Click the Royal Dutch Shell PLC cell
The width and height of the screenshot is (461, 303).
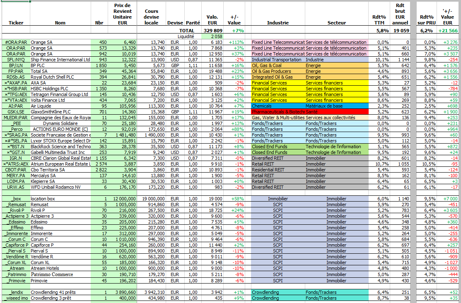60,77
